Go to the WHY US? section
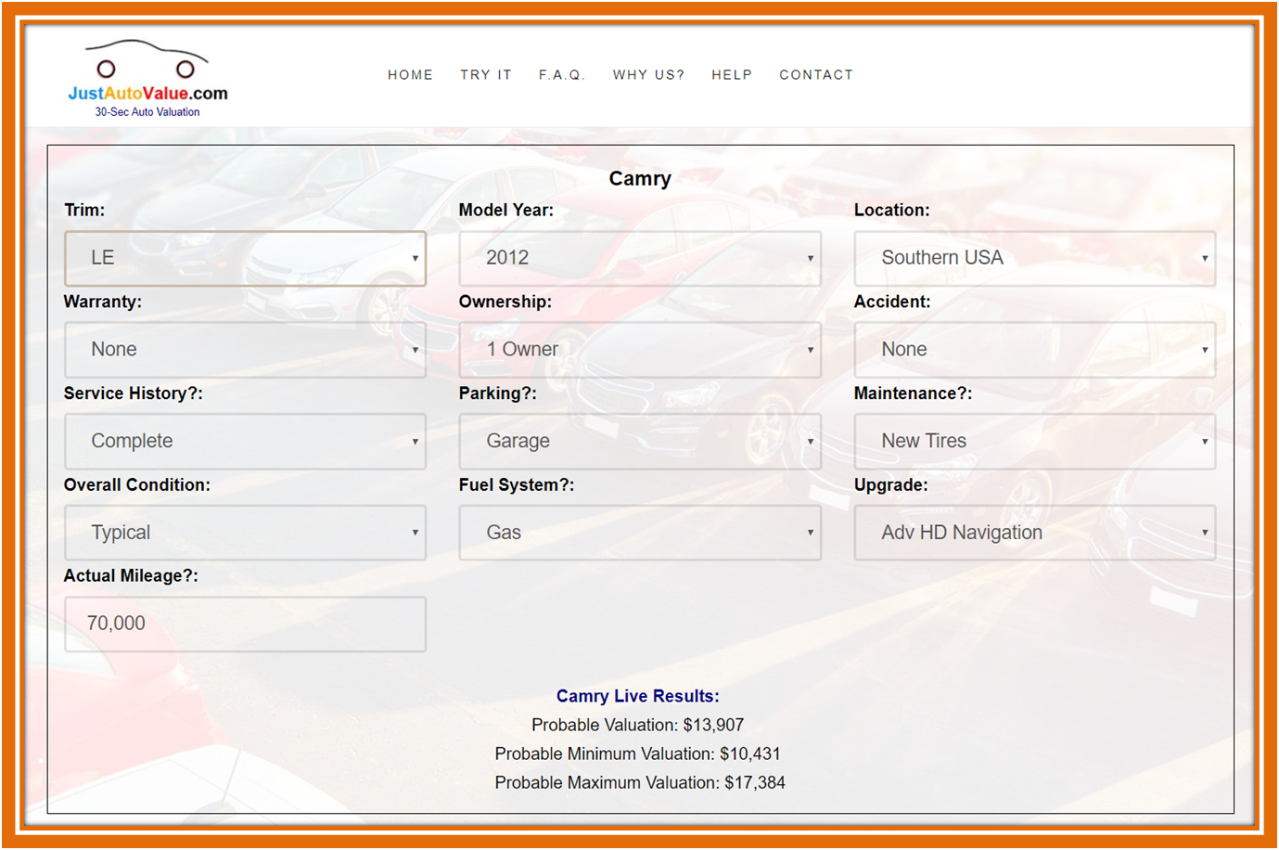1279x850 pixels. (x=648, y=74)
